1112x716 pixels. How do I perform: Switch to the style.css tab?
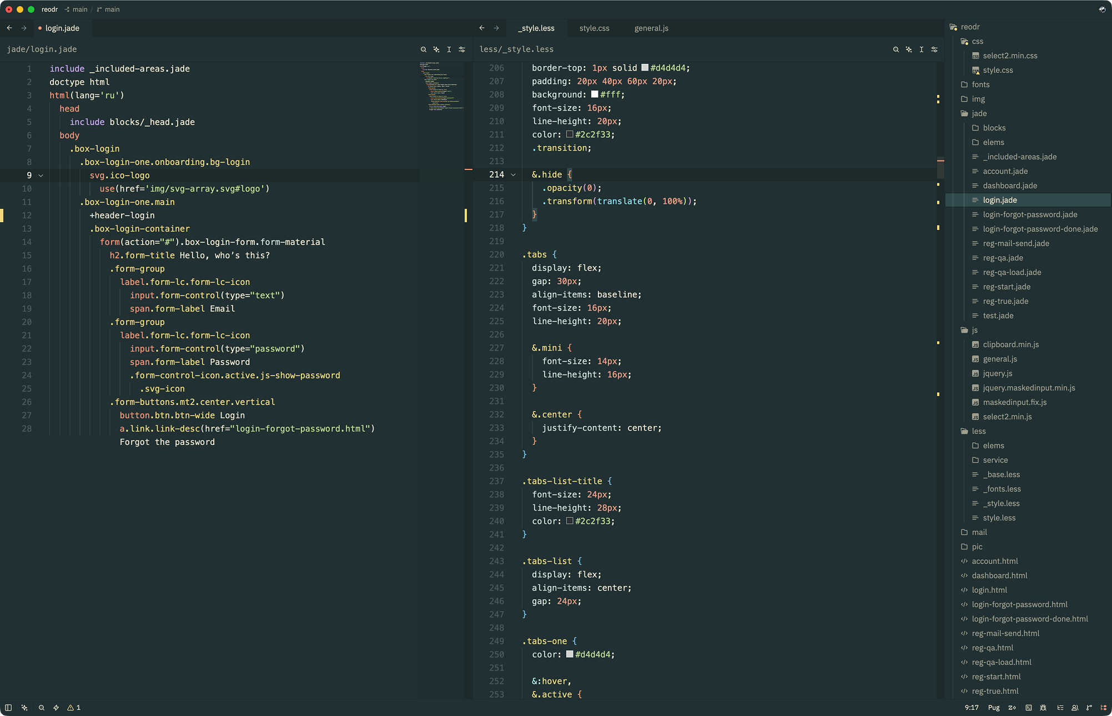[594, 28]
